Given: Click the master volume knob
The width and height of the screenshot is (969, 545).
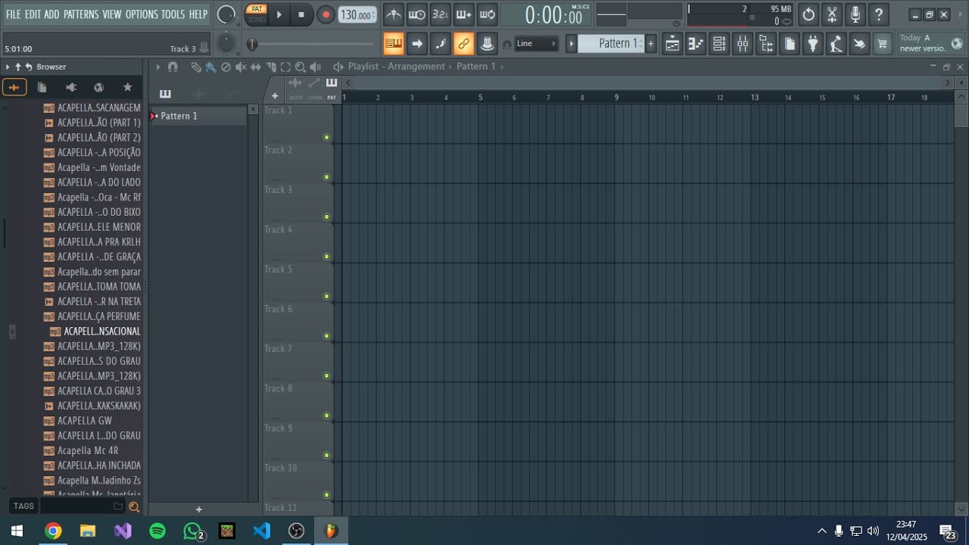Looking at the screenshot, I should pos(226,14).
